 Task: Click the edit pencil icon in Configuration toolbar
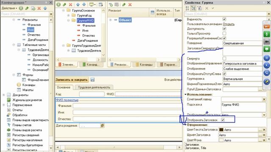27,8
